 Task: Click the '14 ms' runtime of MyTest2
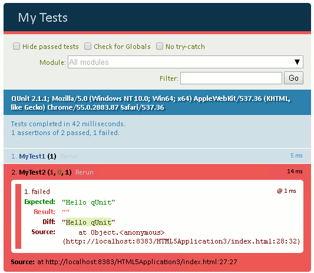(295, 172)
